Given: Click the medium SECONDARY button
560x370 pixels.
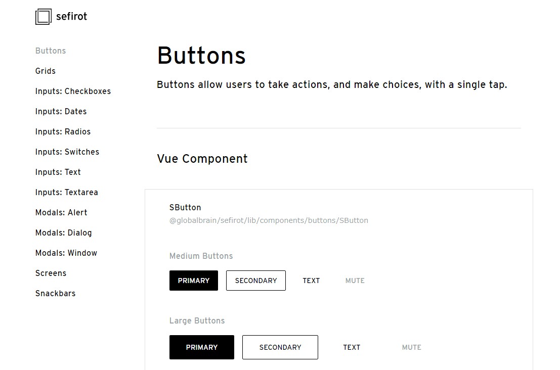Looking at the screenshot, I should (256, 281).
